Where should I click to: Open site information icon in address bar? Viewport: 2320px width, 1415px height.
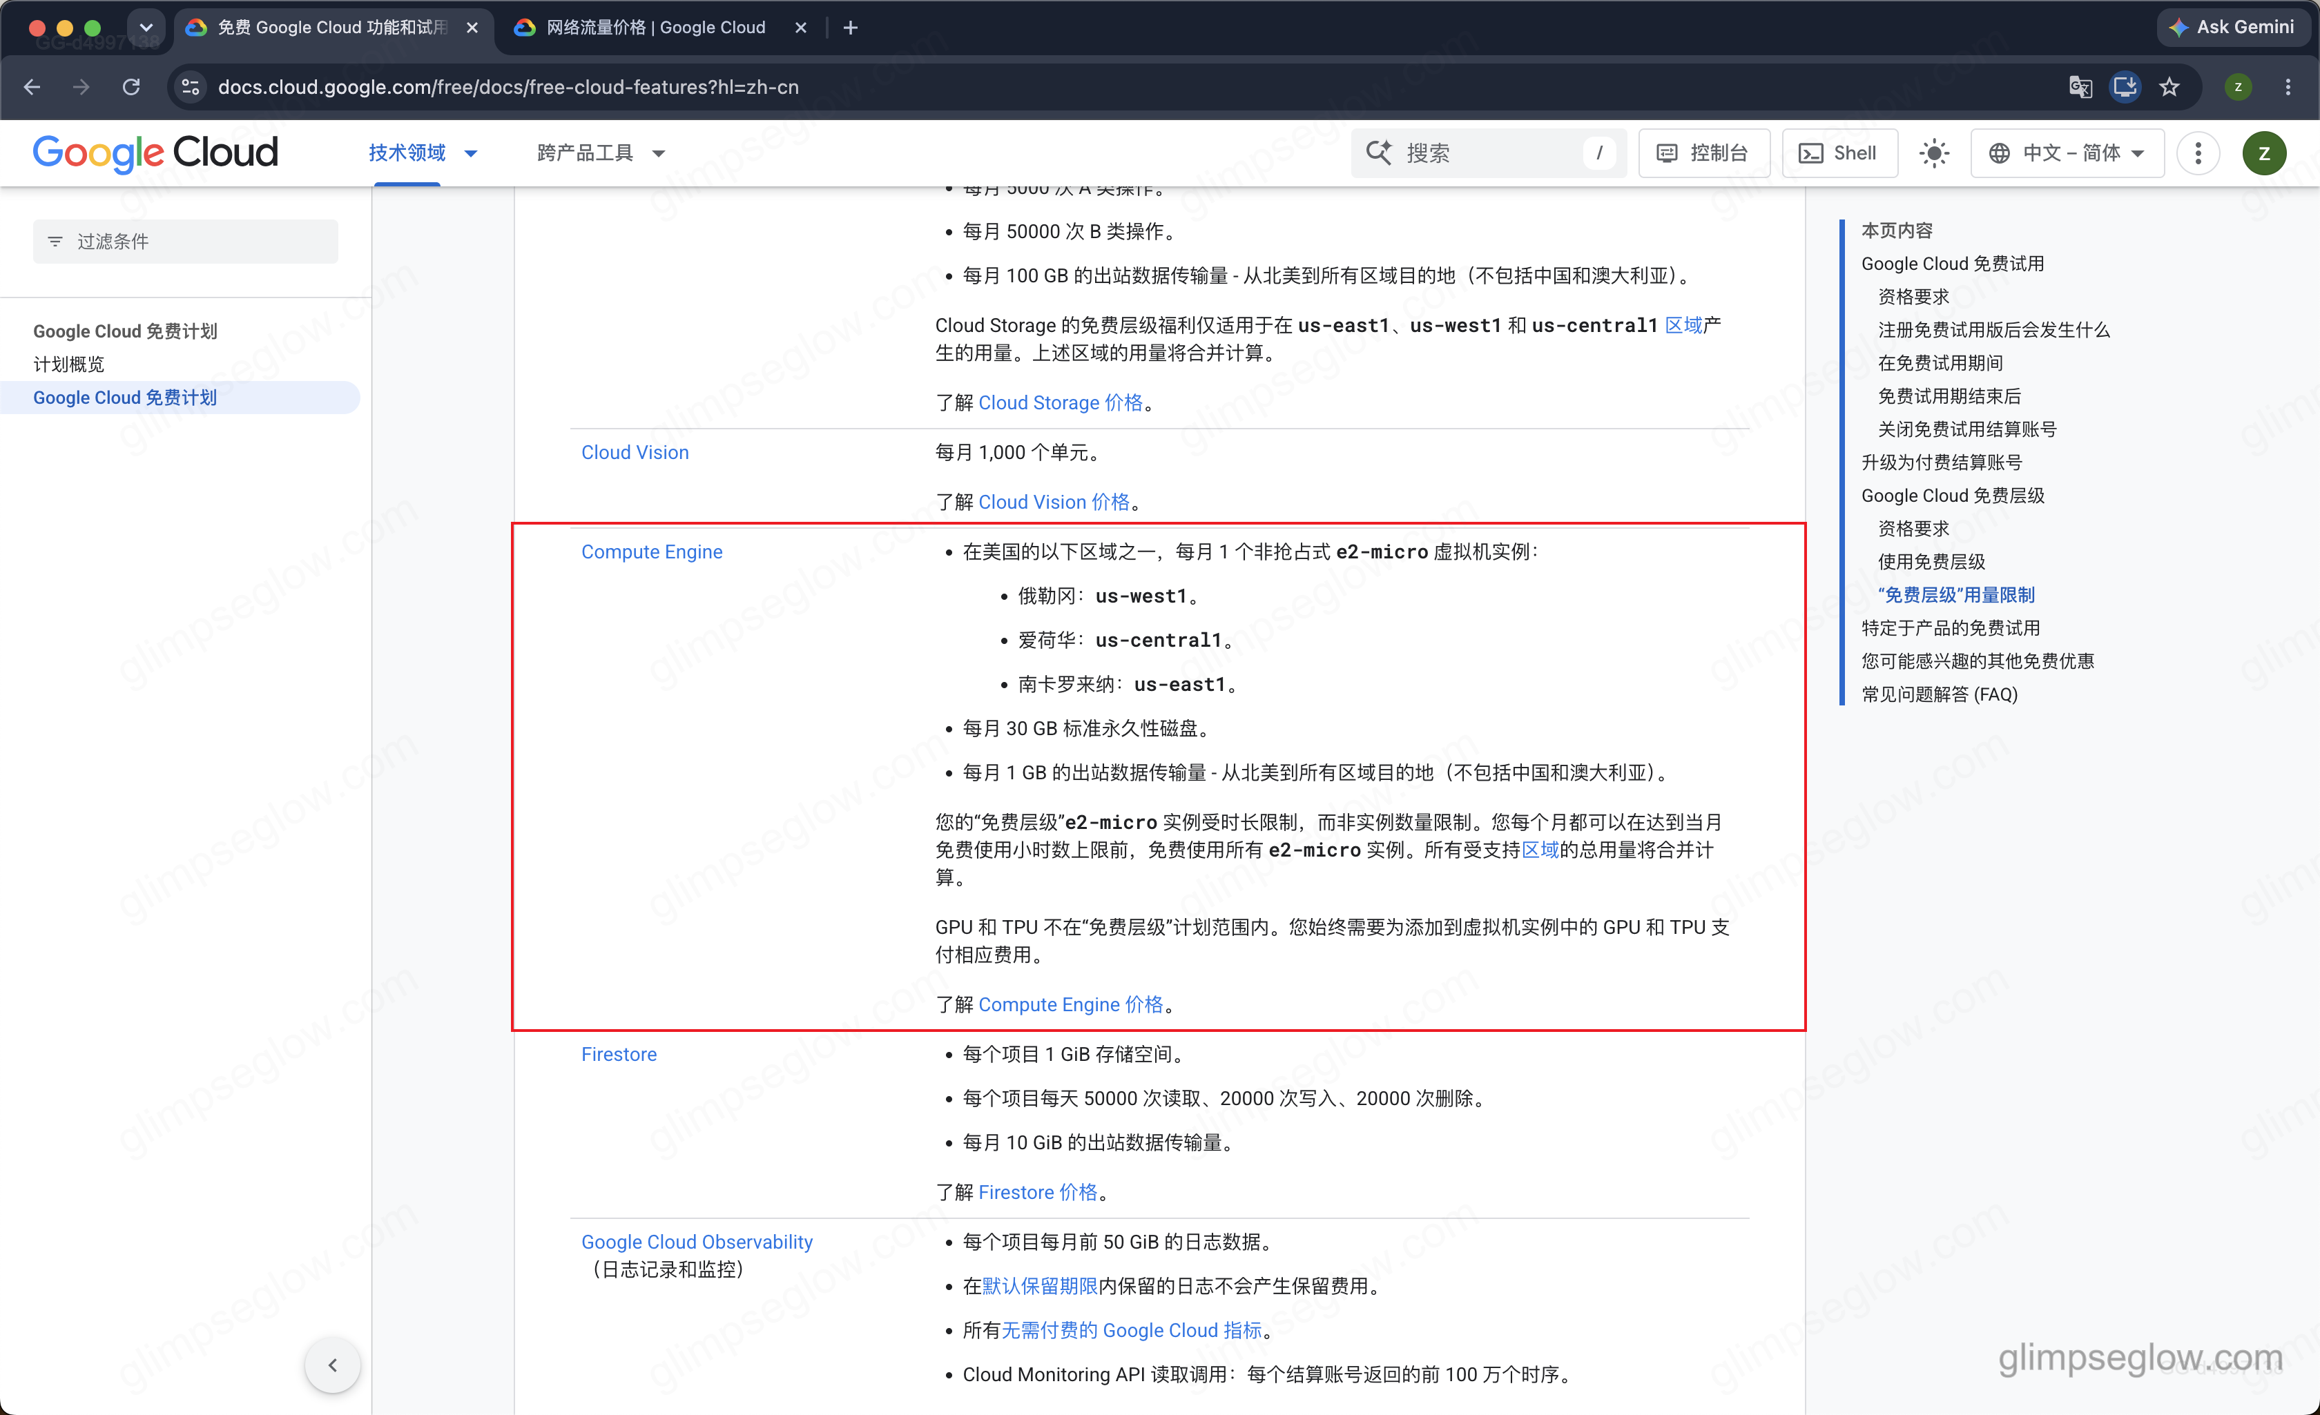[191, 86]
